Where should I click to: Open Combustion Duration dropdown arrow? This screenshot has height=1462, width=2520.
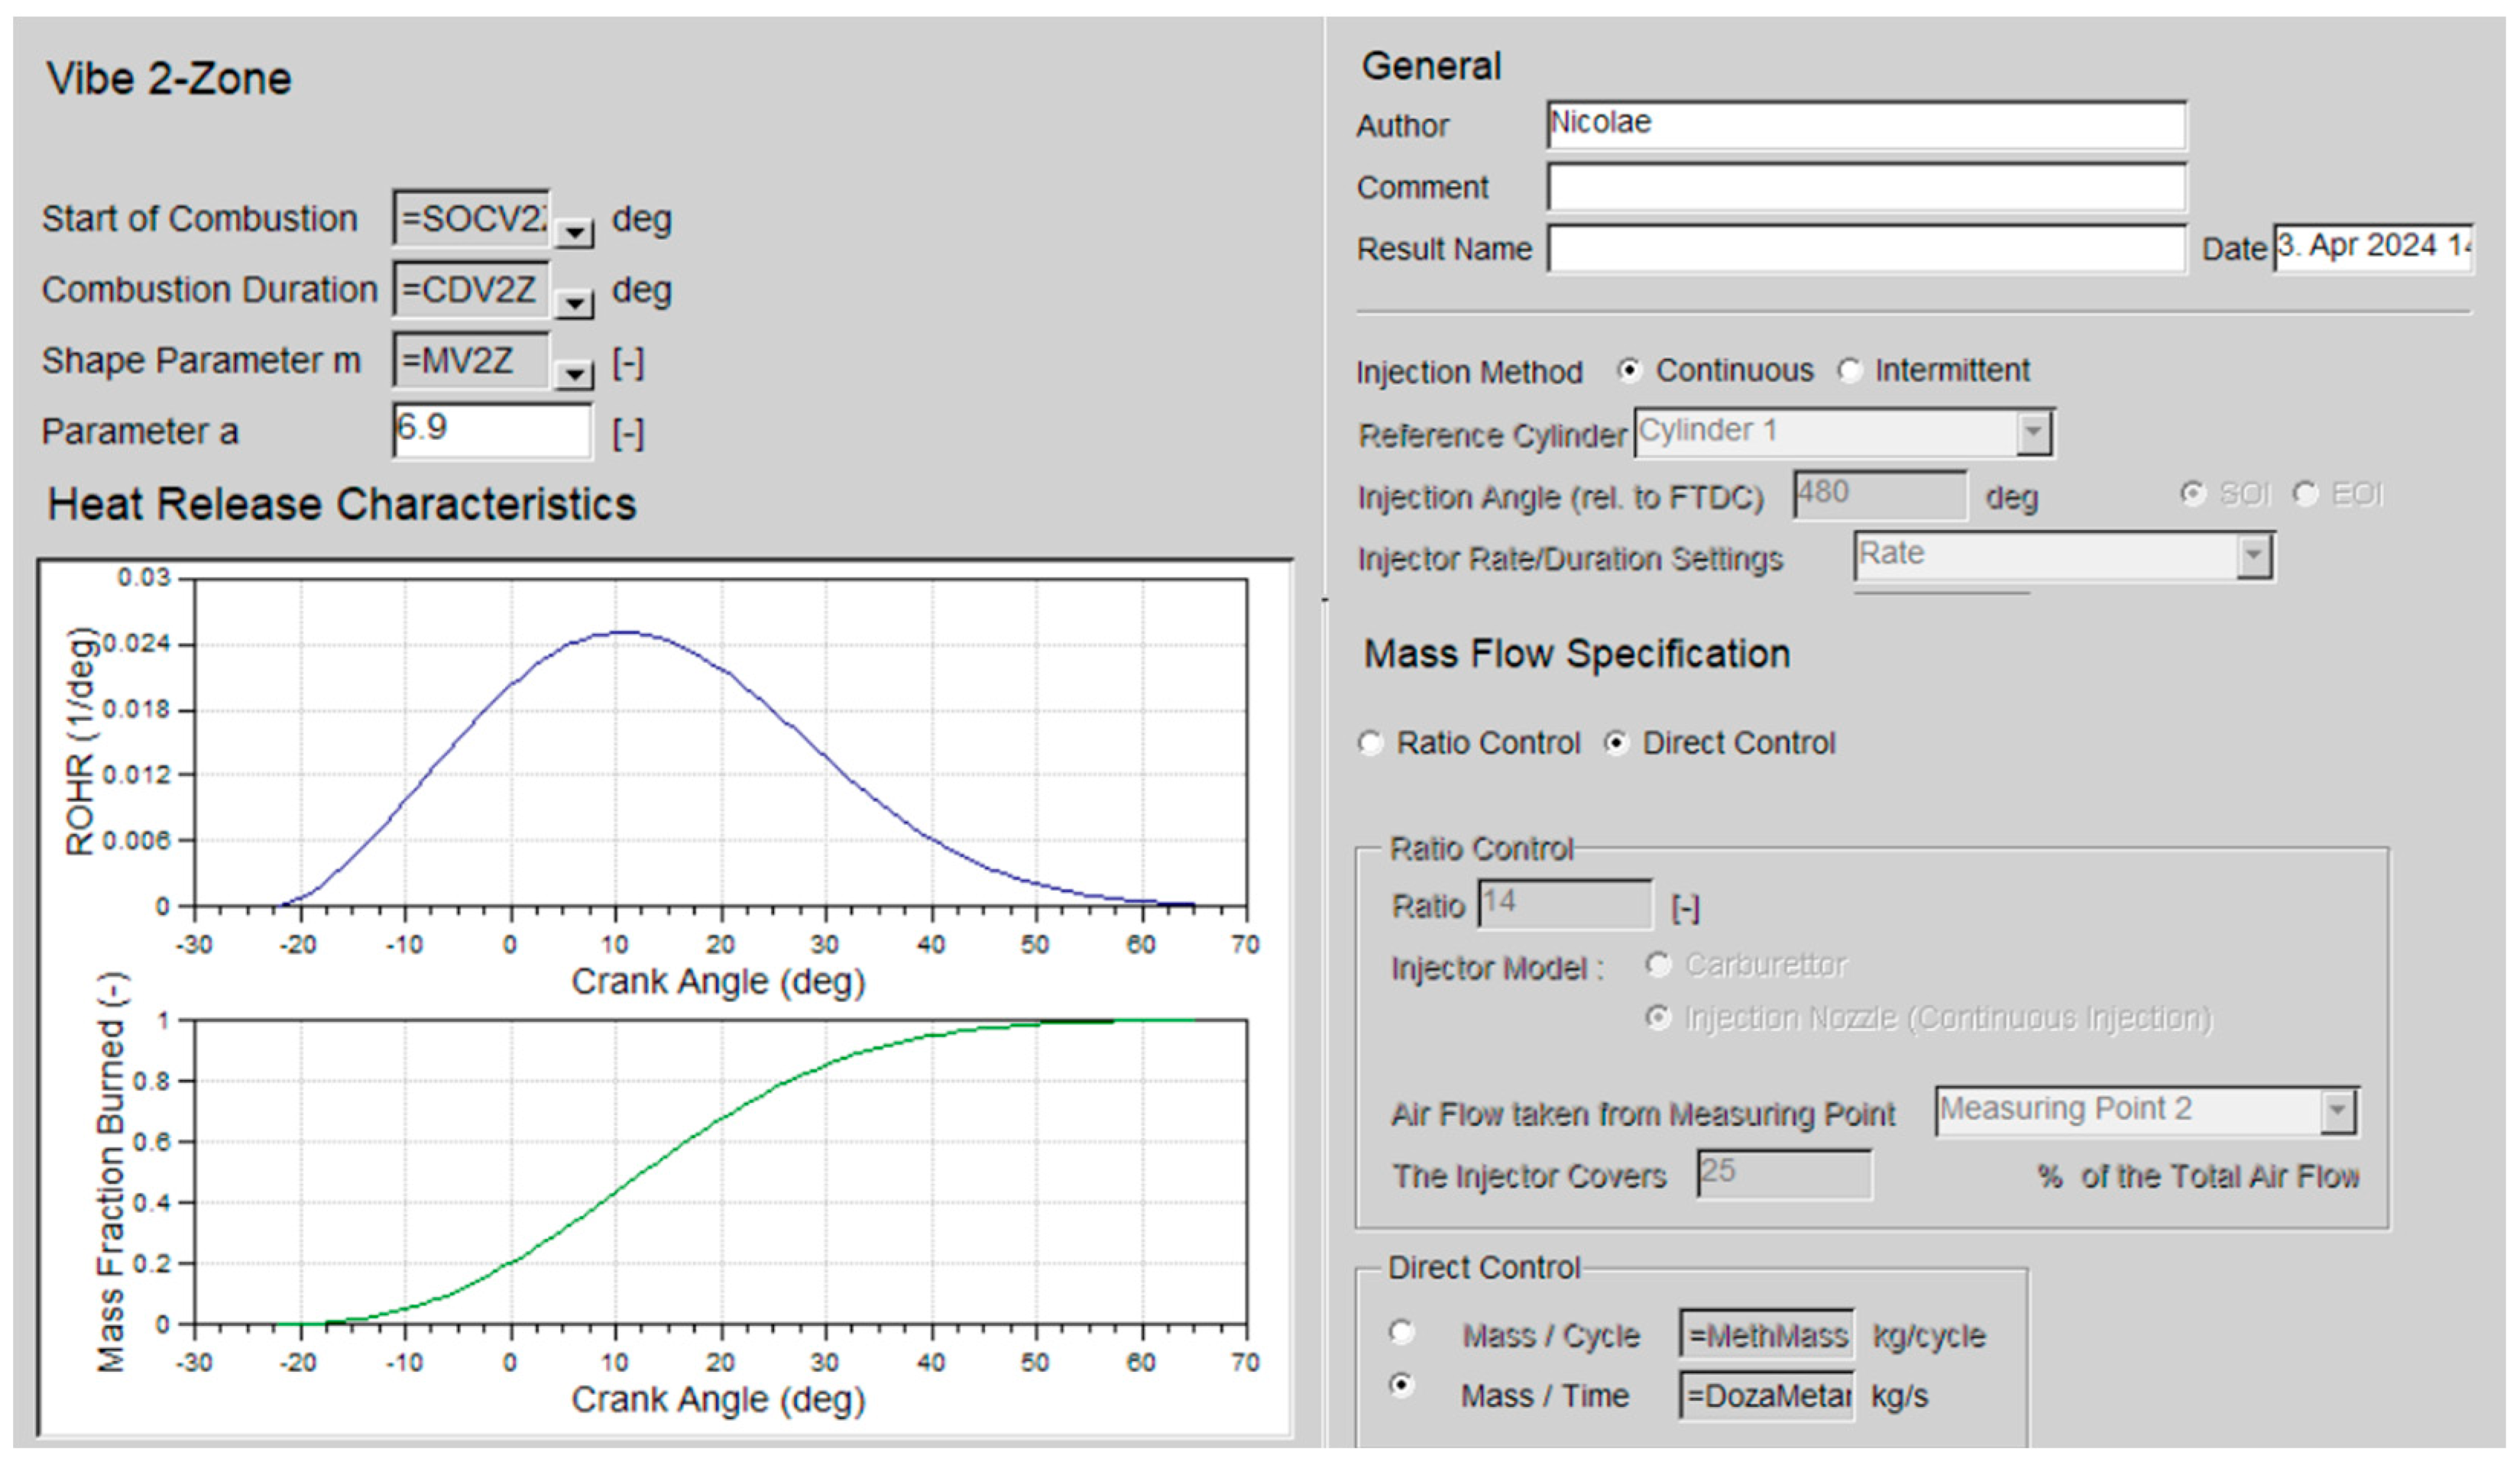tap(574, 303)
